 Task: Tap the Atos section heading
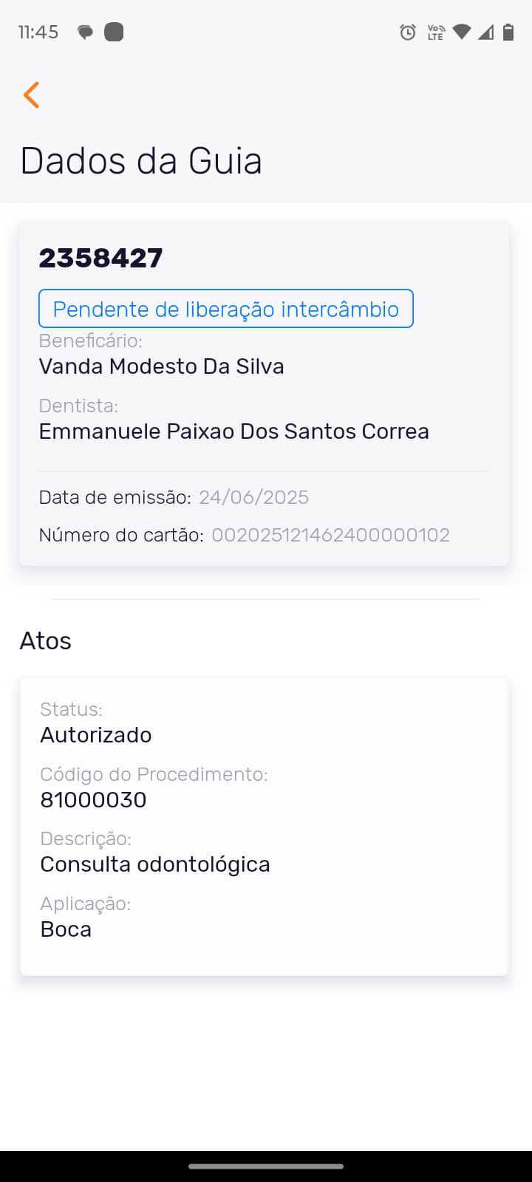(46, 640)
